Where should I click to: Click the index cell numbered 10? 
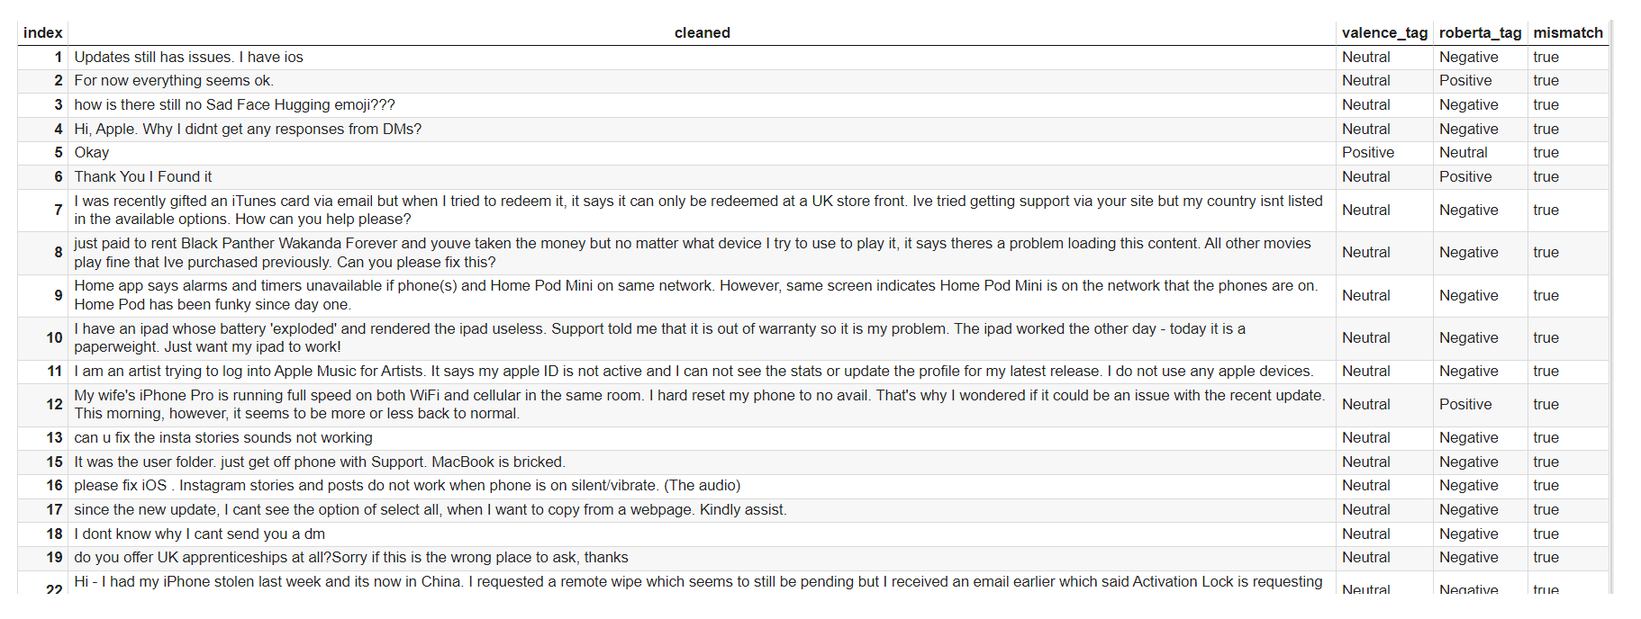54,338
